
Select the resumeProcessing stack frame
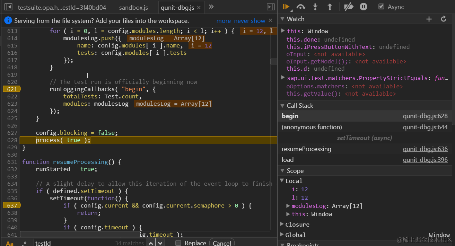365,149
